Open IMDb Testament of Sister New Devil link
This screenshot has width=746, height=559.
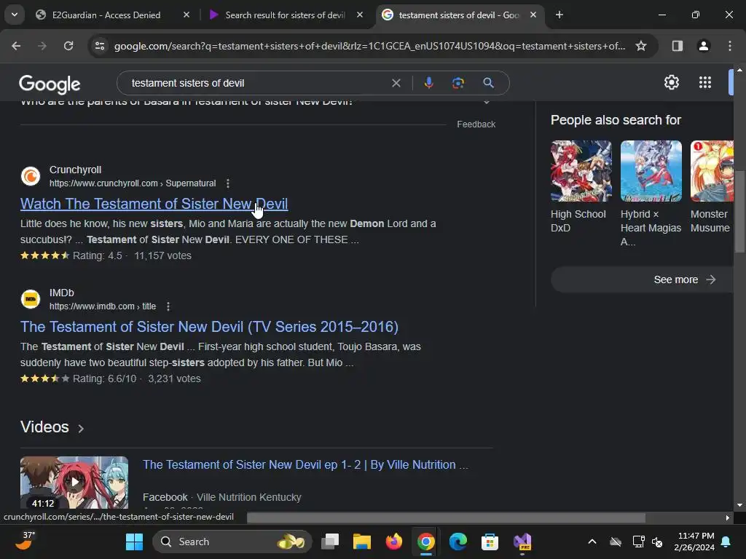209,327
